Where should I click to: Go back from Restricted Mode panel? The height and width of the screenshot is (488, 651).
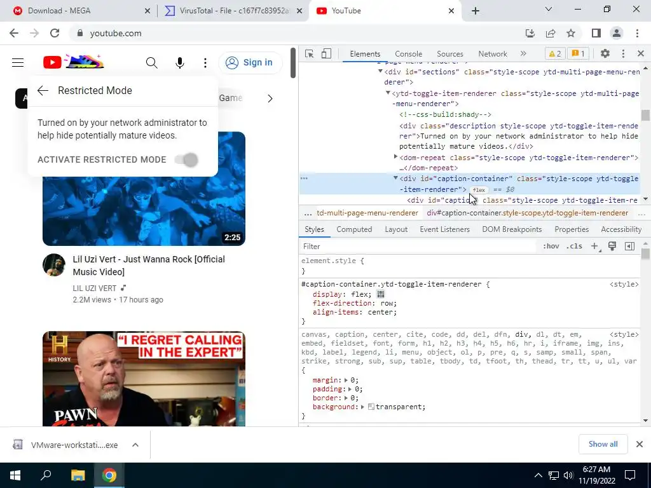click(x=43, y=90)
